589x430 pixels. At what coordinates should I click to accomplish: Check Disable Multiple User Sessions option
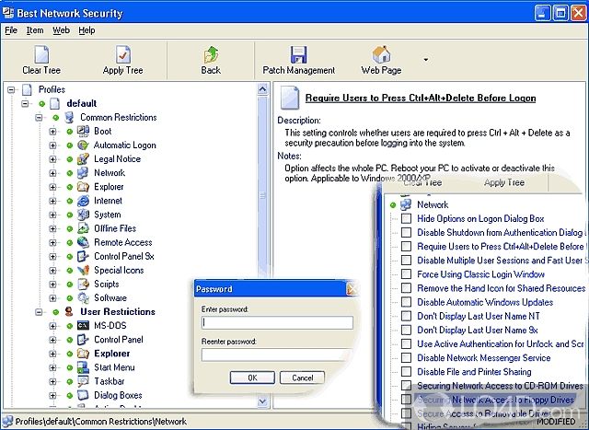point(406,260)
